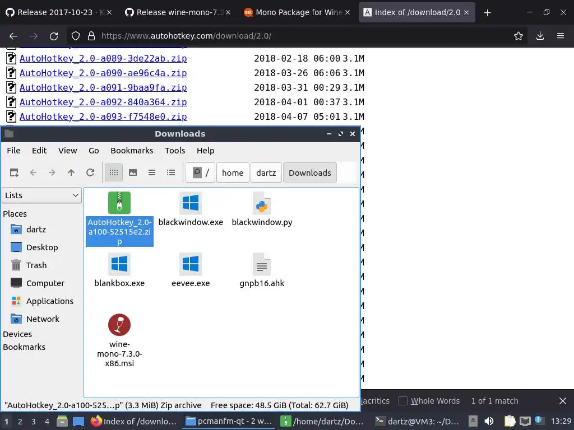Bookmark this page with star icon
This screenshot has height=430, width=574.
click(519, 36)
